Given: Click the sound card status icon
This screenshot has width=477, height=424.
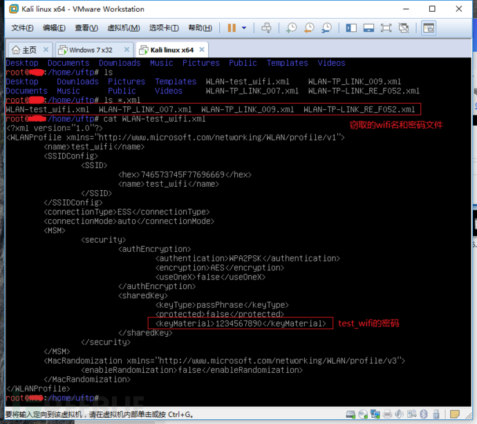Looking at the screenshot, I should pyautogui.click(x=399, y=414).
